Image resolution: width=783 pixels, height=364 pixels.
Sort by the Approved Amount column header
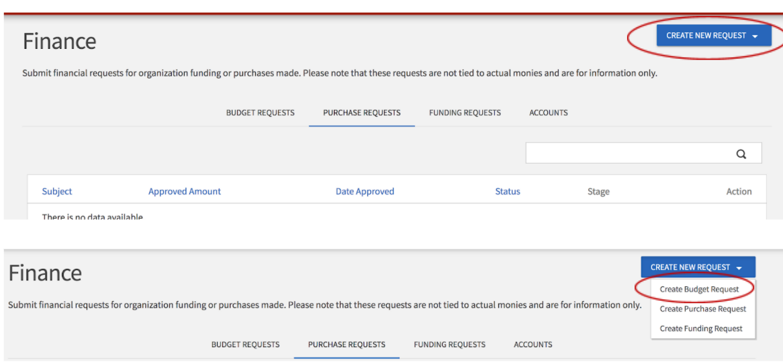184,191
